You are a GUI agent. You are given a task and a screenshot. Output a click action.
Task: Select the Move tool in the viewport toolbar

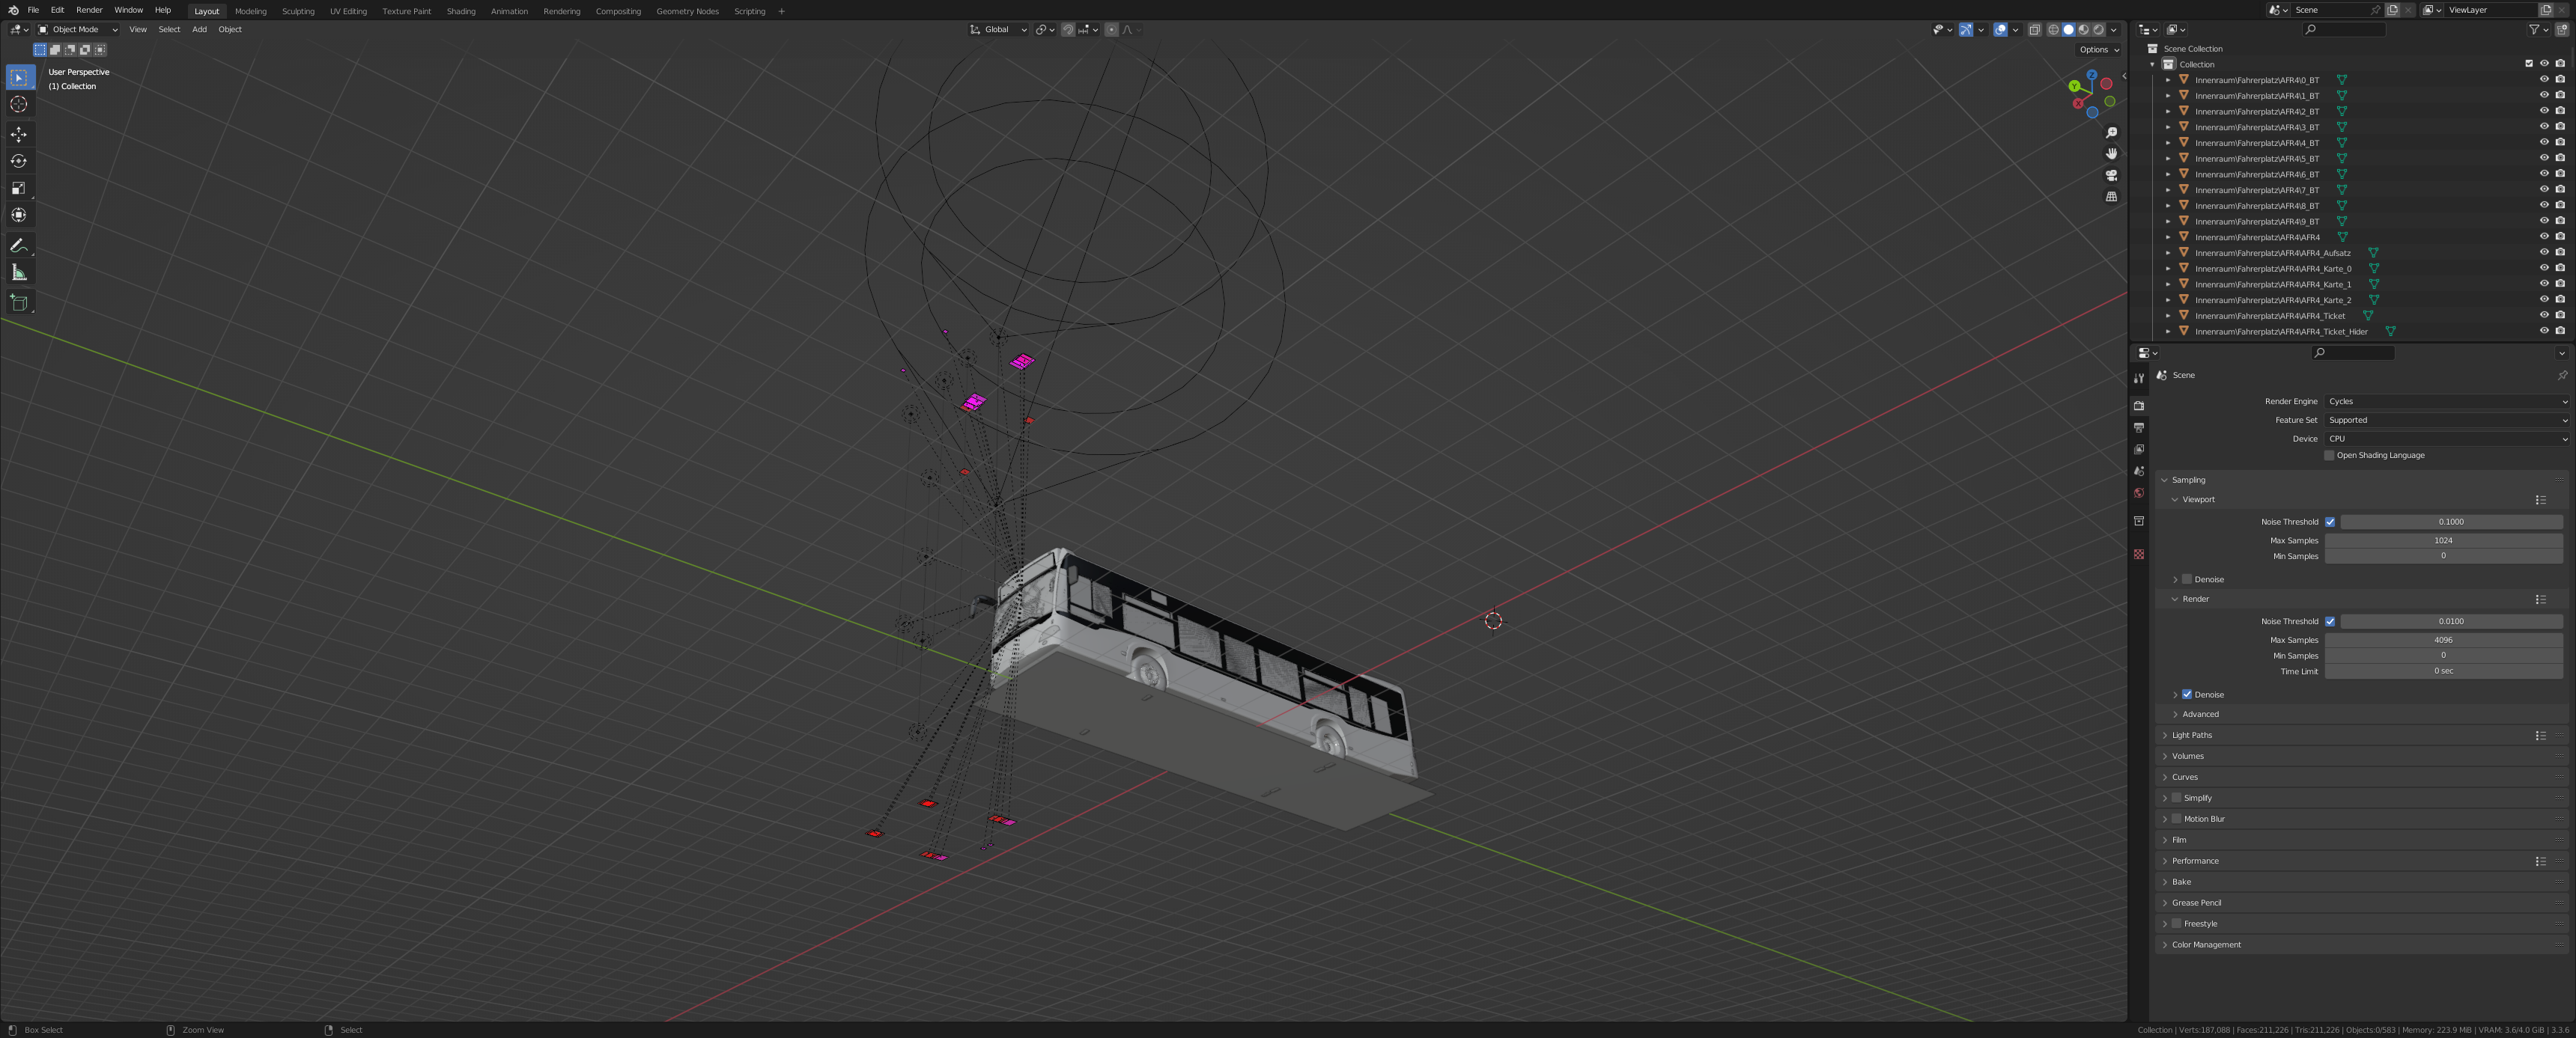coord(19,134)
